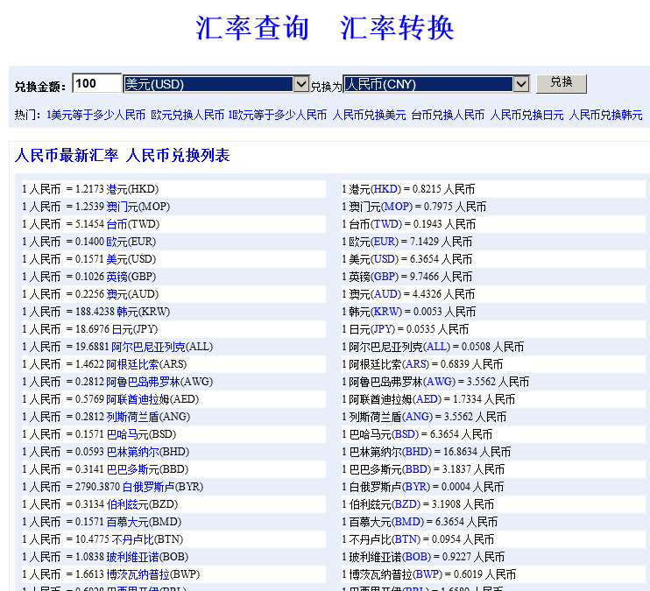Open the 人民币最新汇率 heading link
Viewport: 650px width, 591px height.
pyautogui.click(x=67, y=156)
